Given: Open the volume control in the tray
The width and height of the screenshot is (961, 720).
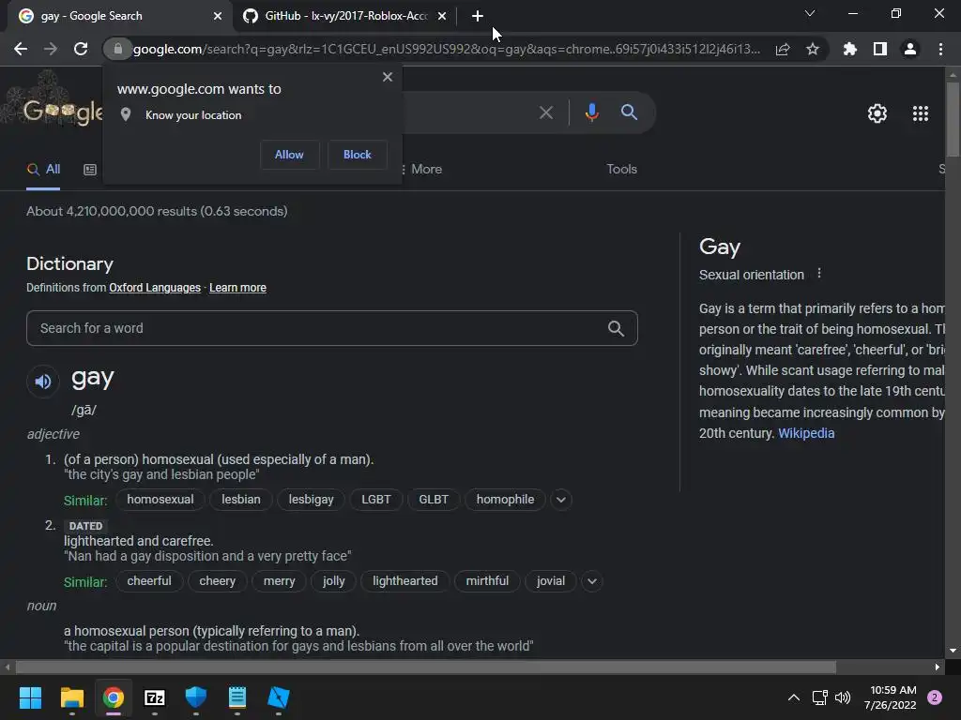Looking at the screenshot, I should coord(843,697).
